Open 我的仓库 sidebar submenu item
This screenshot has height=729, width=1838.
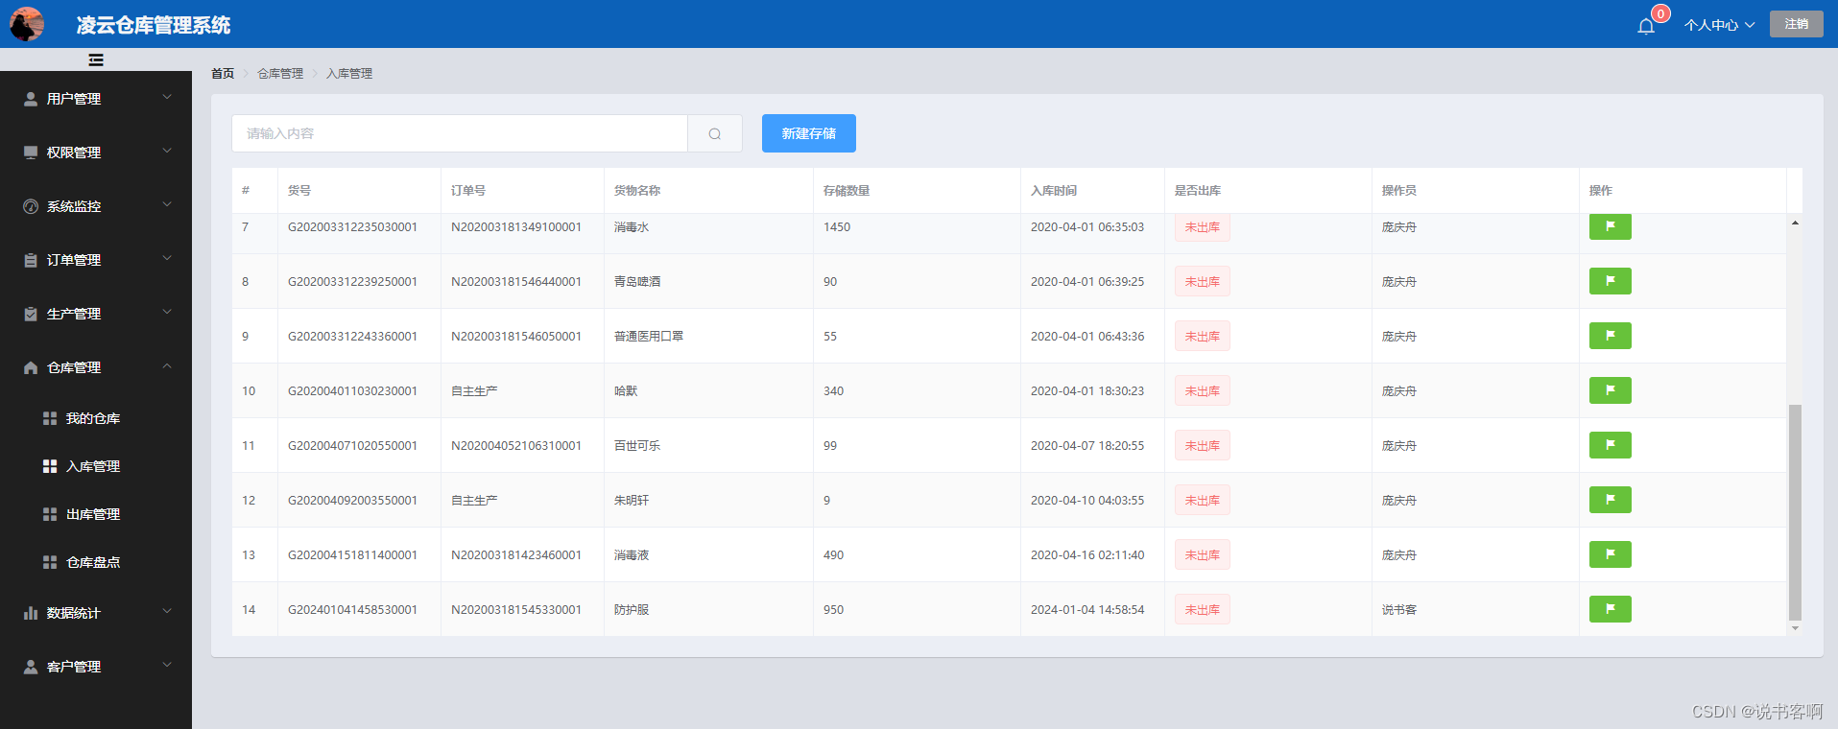coord(96,418)
